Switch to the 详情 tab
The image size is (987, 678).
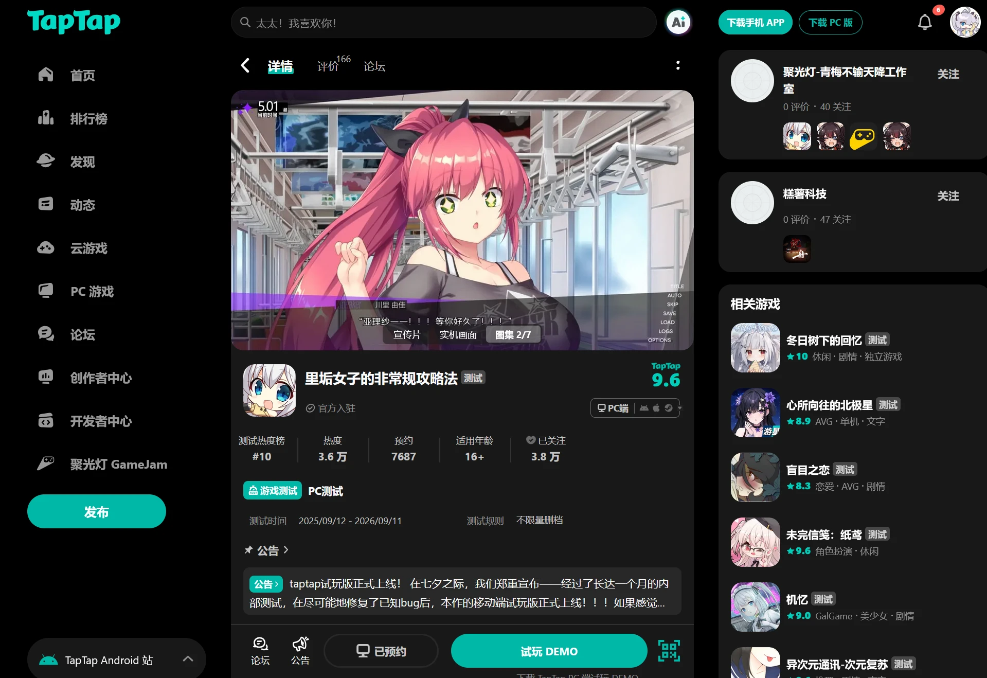pyautogui.click(x=280, y=66)
